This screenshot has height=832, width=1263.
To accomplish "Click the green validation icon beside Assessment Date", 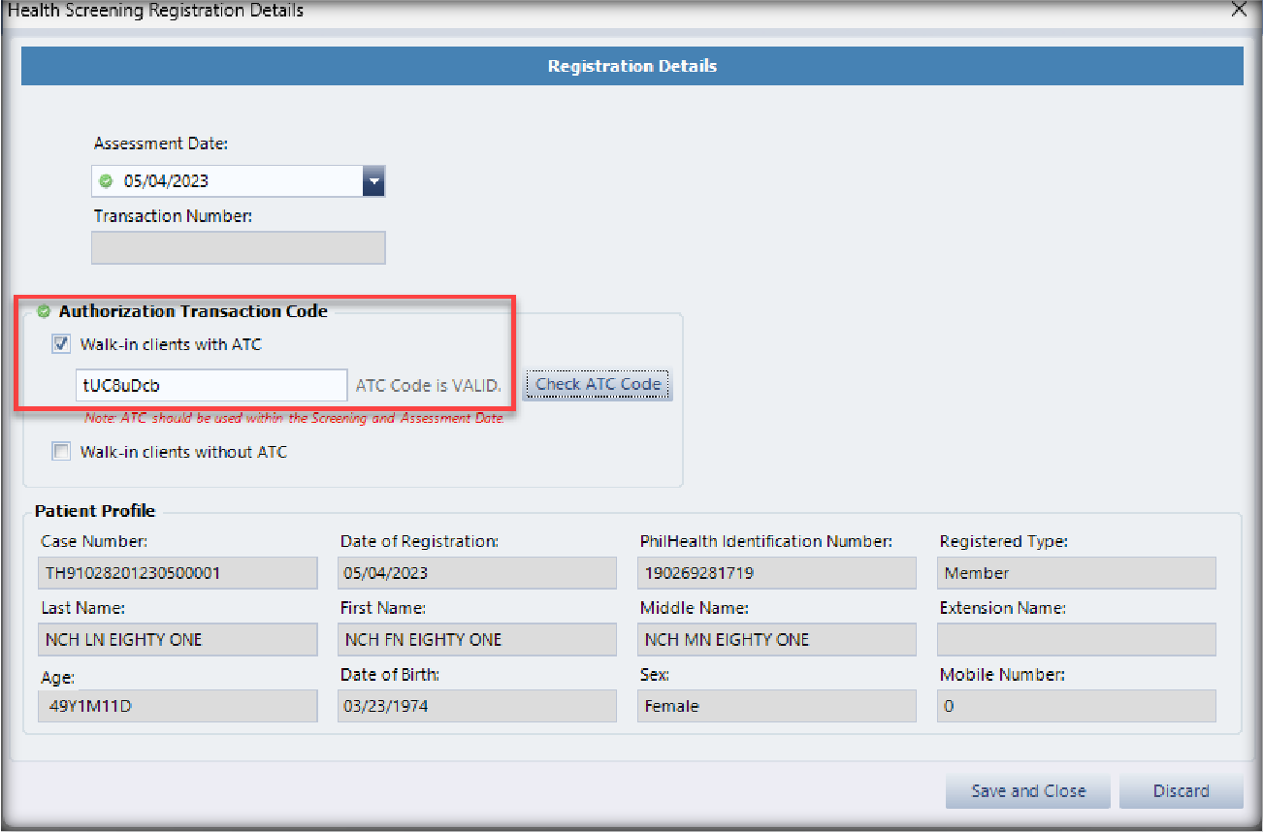I will [x=107, y=181].
